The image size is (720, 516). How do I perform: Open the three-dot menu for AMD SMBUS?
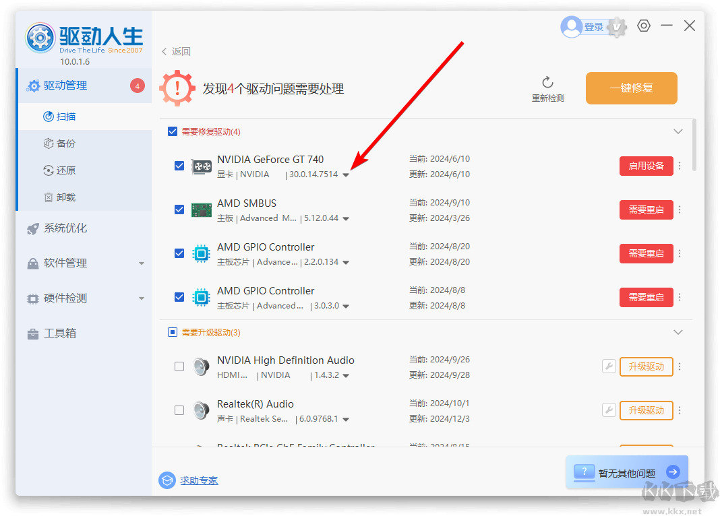[680, 209]
